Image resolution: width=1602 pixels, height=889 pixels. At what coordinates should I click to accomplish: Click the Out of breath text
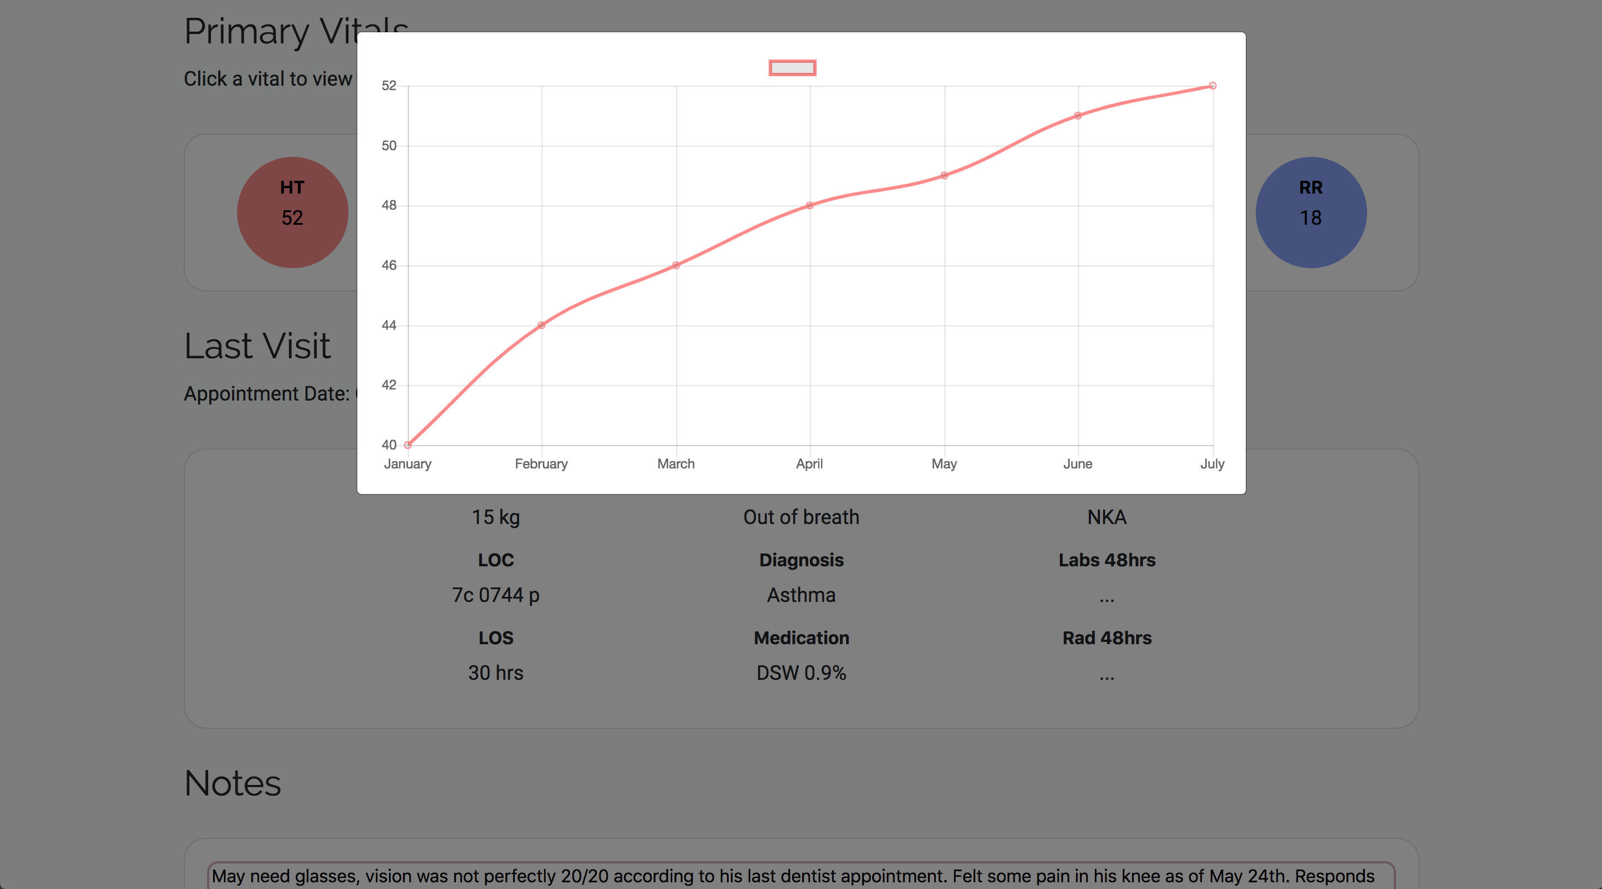[x=800, y=517]
